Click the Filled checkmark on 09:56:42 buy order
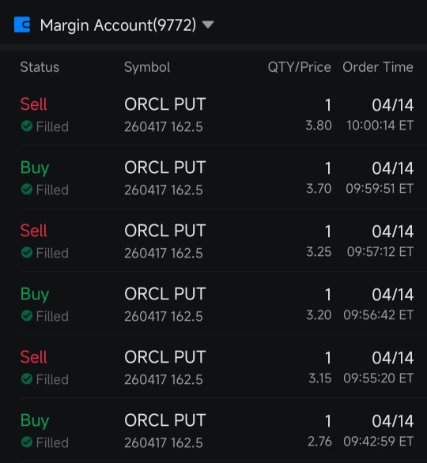This screenshot has height=463, width=427. (27, 316)
